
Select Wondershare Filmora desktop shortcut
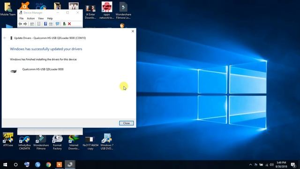click(41, 142)
